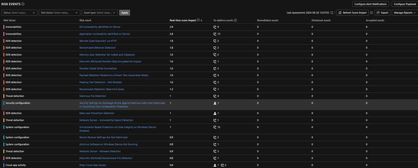418x168 pixels.
Task: Click the info icon beside Risk Events title
Action: tap(23, 4)
